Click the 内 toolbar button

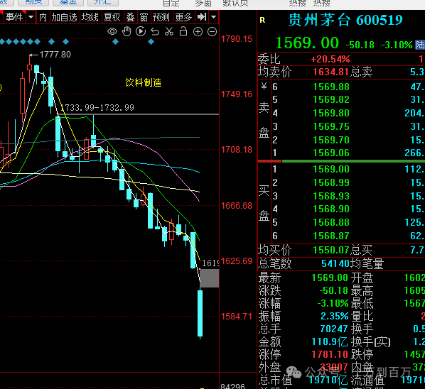coord(43,17)
